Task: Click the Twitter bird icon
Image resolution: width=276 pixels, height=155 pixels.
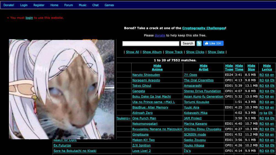Action: 199,43
